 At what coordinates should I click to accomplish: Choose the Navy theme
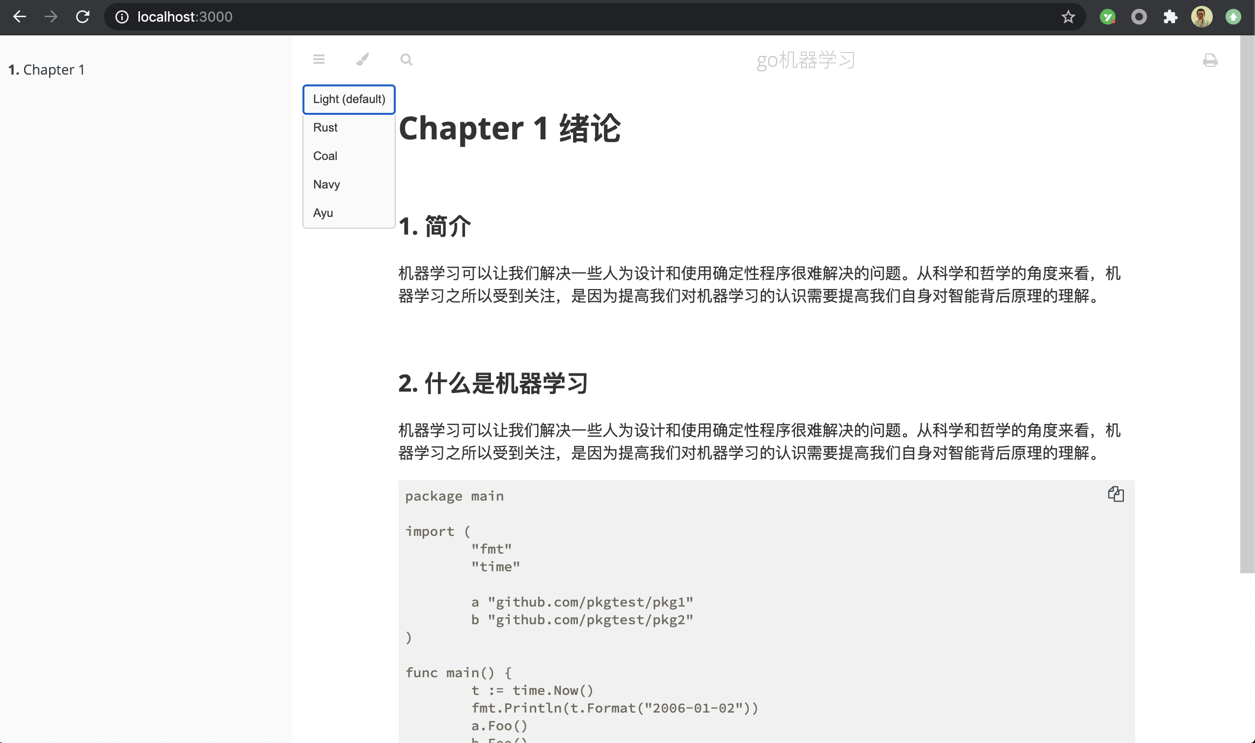(349, 185)
